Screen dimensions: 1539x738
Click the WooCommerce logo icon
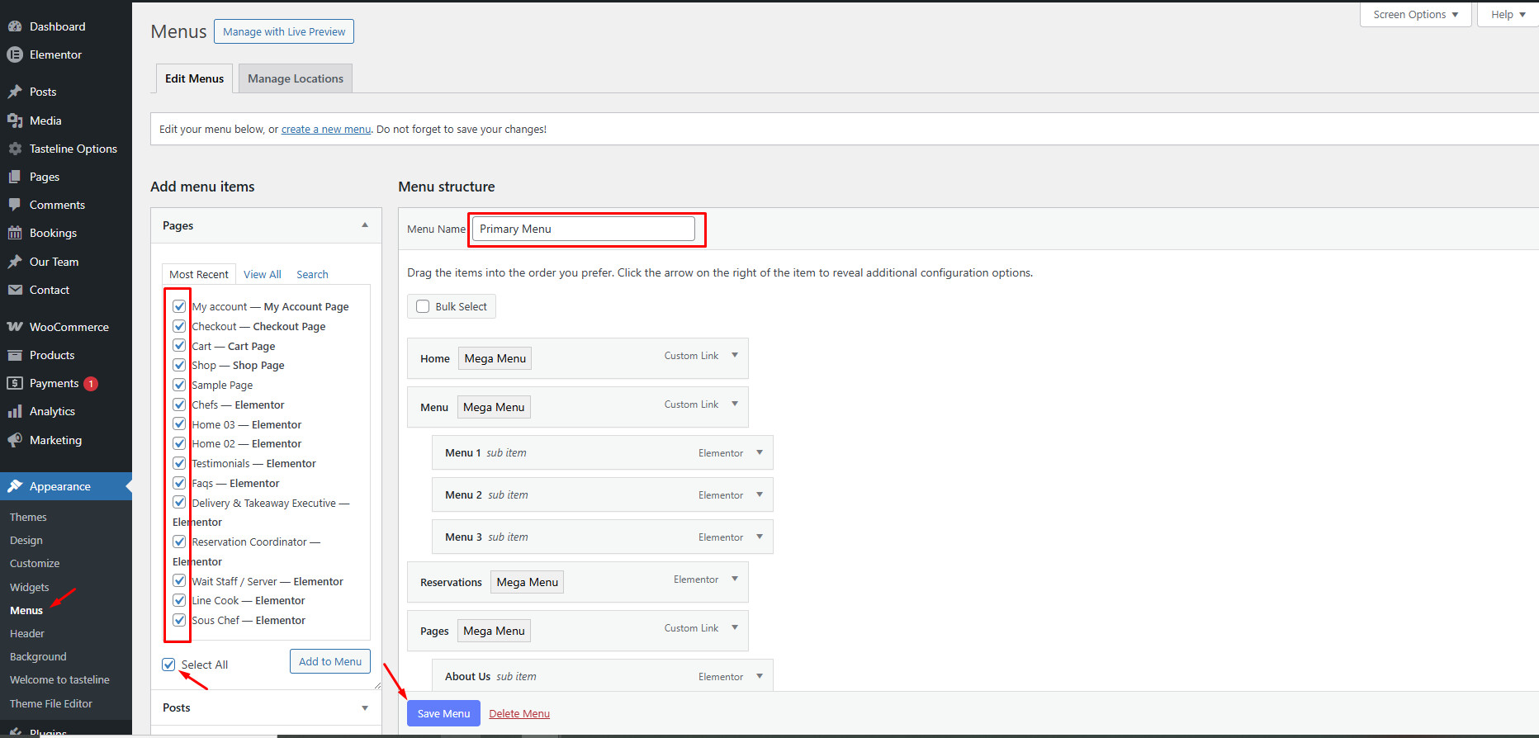coord(15,327)
